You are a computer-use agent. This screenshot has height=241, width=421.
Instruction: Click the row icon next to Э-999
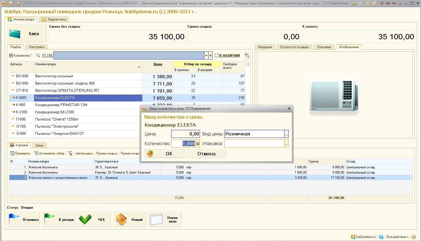click(13, 133)
